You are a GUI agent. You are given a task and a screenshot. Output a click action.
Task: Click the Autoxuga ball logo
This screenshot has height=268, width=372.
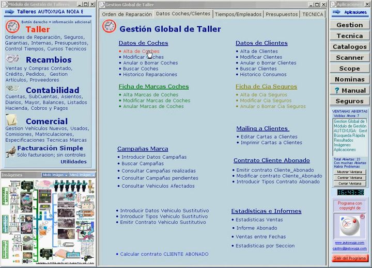[350, 226]
